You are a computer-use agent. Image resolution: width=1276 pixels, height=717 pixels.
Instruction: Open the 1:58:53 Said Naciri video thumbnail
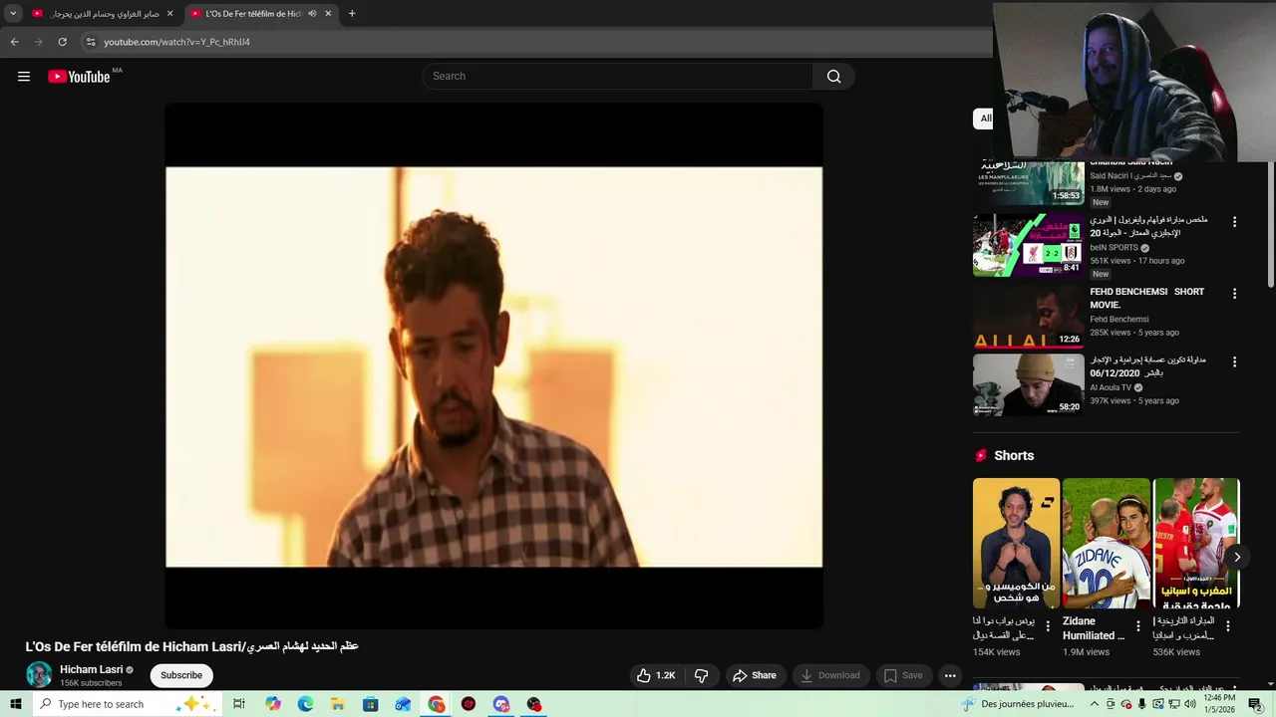tap(1028, 182)
